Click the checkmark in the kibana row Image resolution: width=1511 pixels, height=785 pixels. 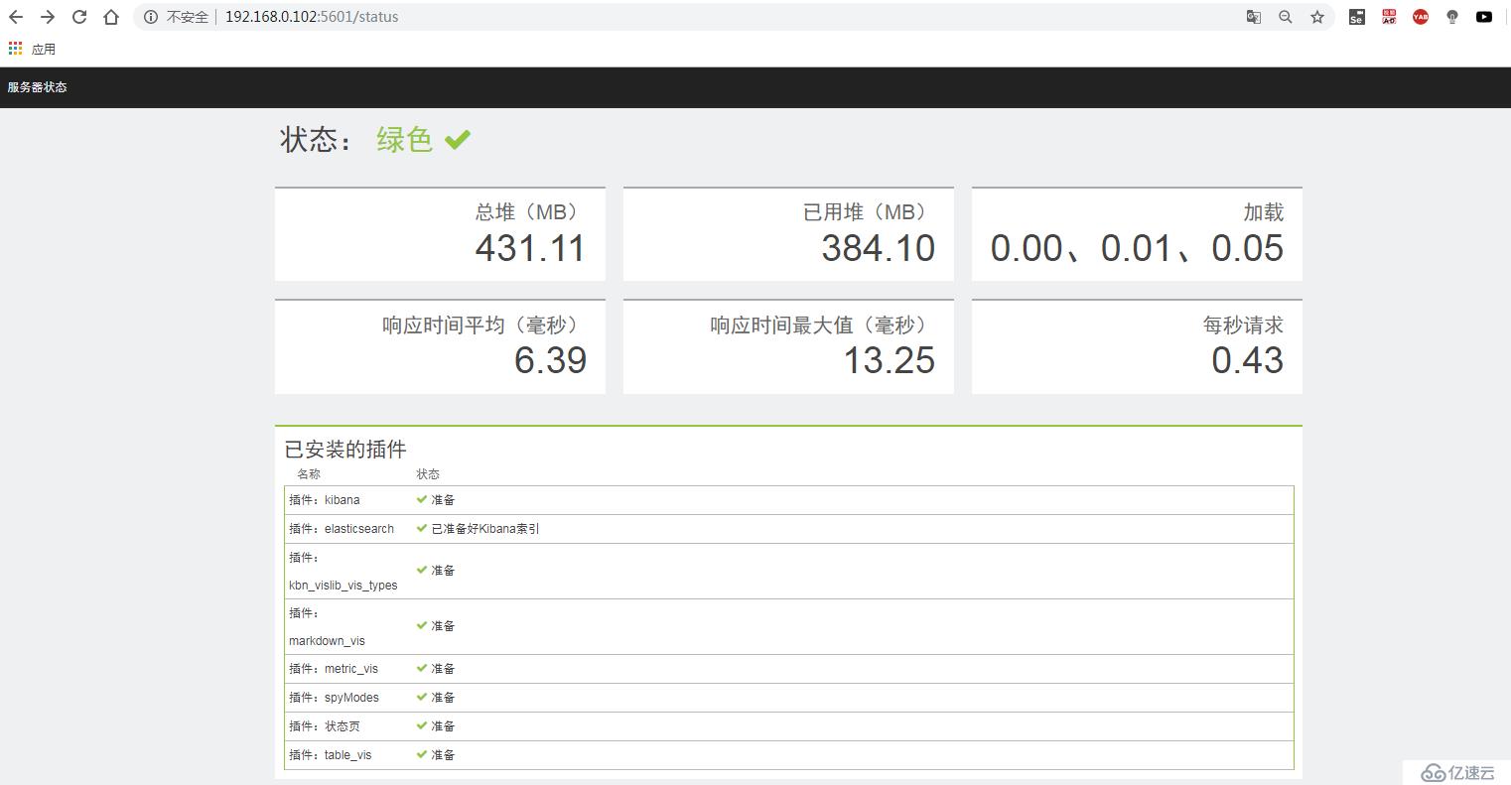coord(422,500)
